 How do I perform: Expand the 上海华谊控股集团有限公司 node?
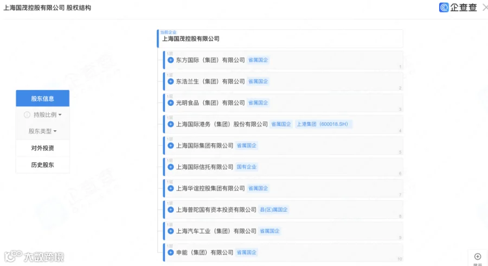171,188
